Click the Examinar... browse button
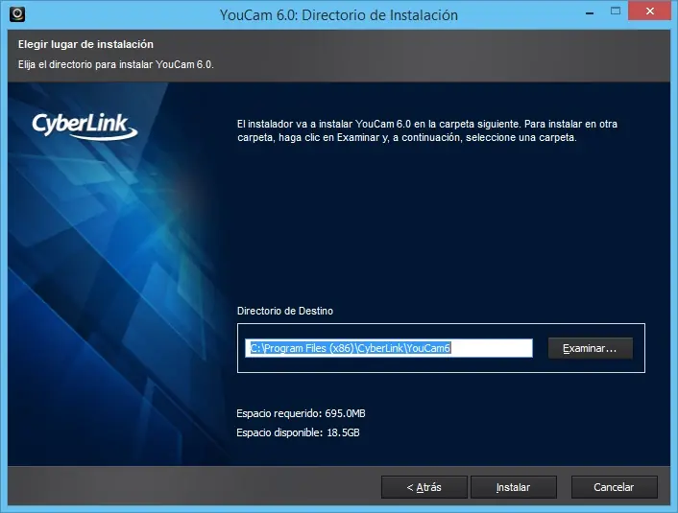Image resolution: width=678 pixels, height=513 pixels. coord(591,348)
